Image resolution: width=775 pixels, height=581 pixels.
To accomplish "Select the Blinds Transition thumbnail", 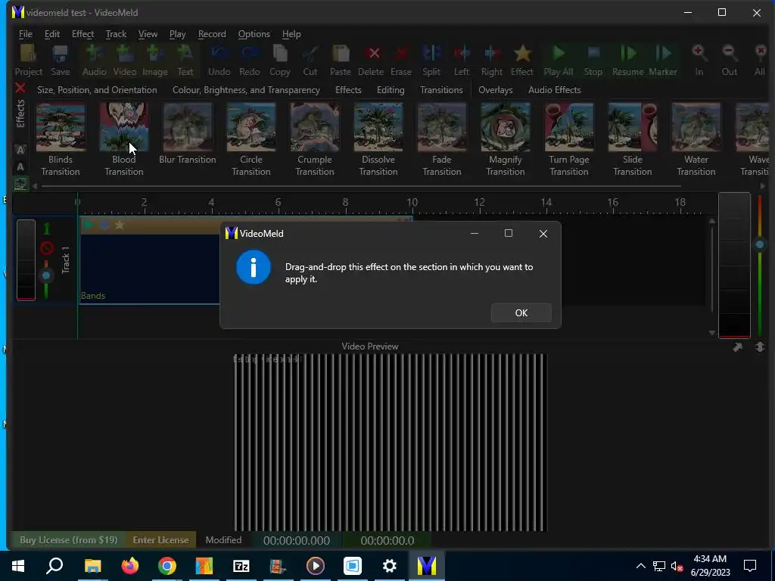I will [x=61, y=127].
